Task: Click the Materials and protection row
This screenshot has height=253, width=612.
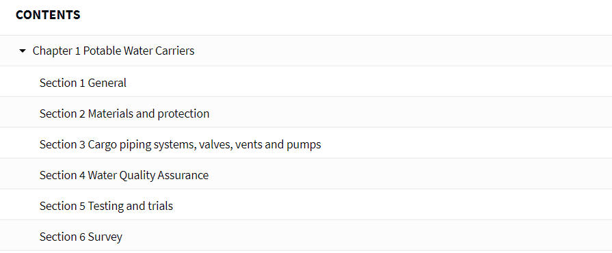Action: pyautogui.click(x=306, y=114)
